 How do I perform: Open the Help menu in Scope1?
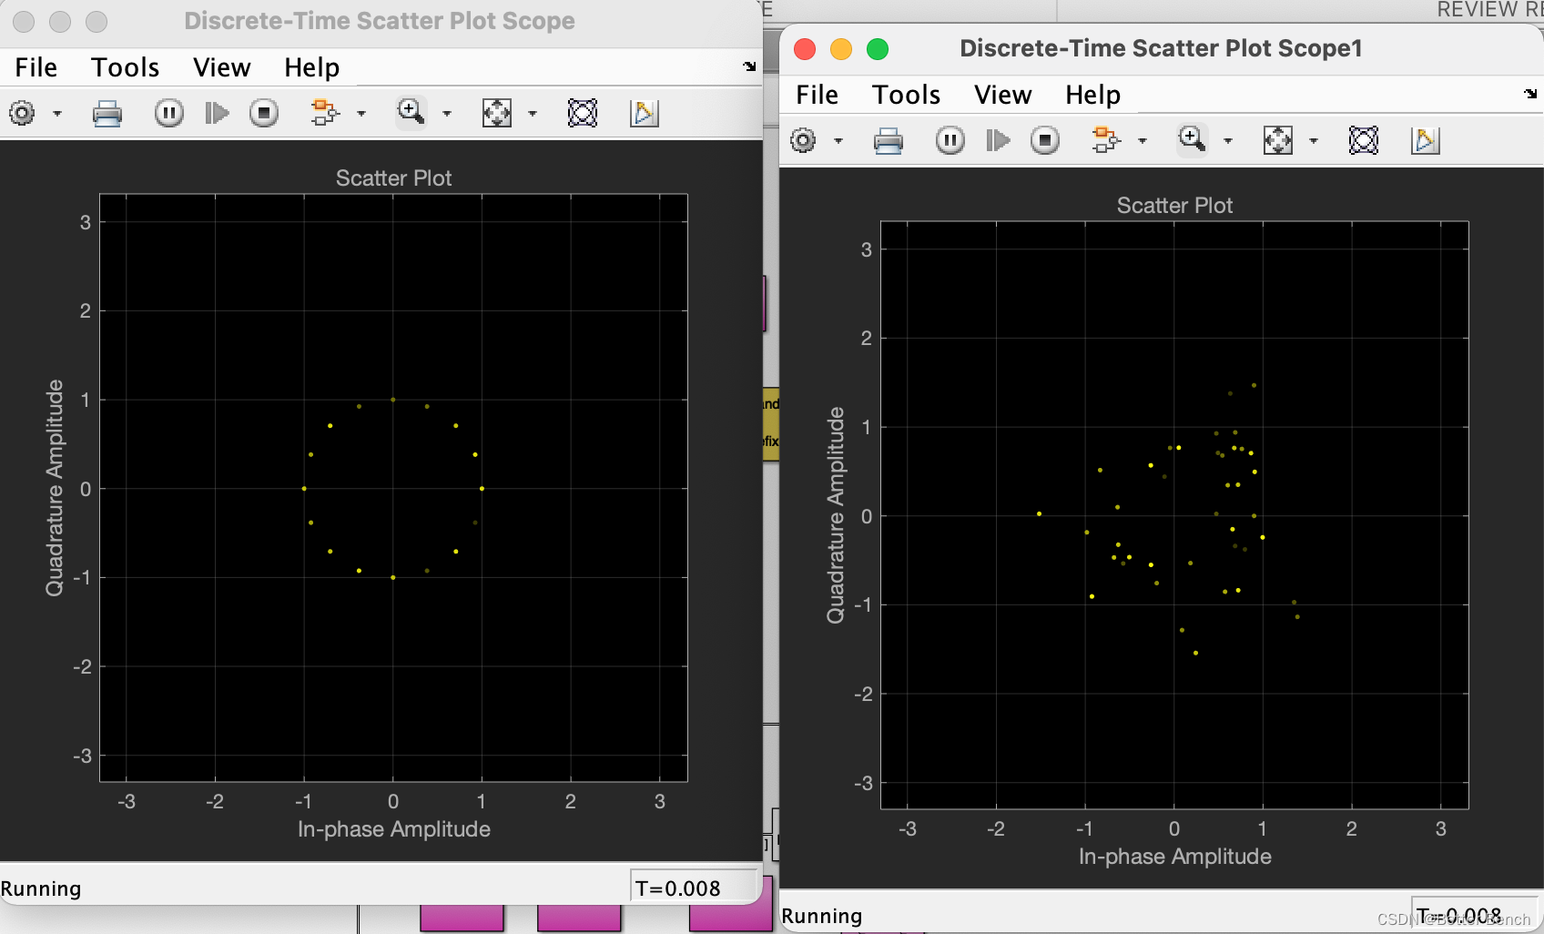click(x=1092, y=95)
